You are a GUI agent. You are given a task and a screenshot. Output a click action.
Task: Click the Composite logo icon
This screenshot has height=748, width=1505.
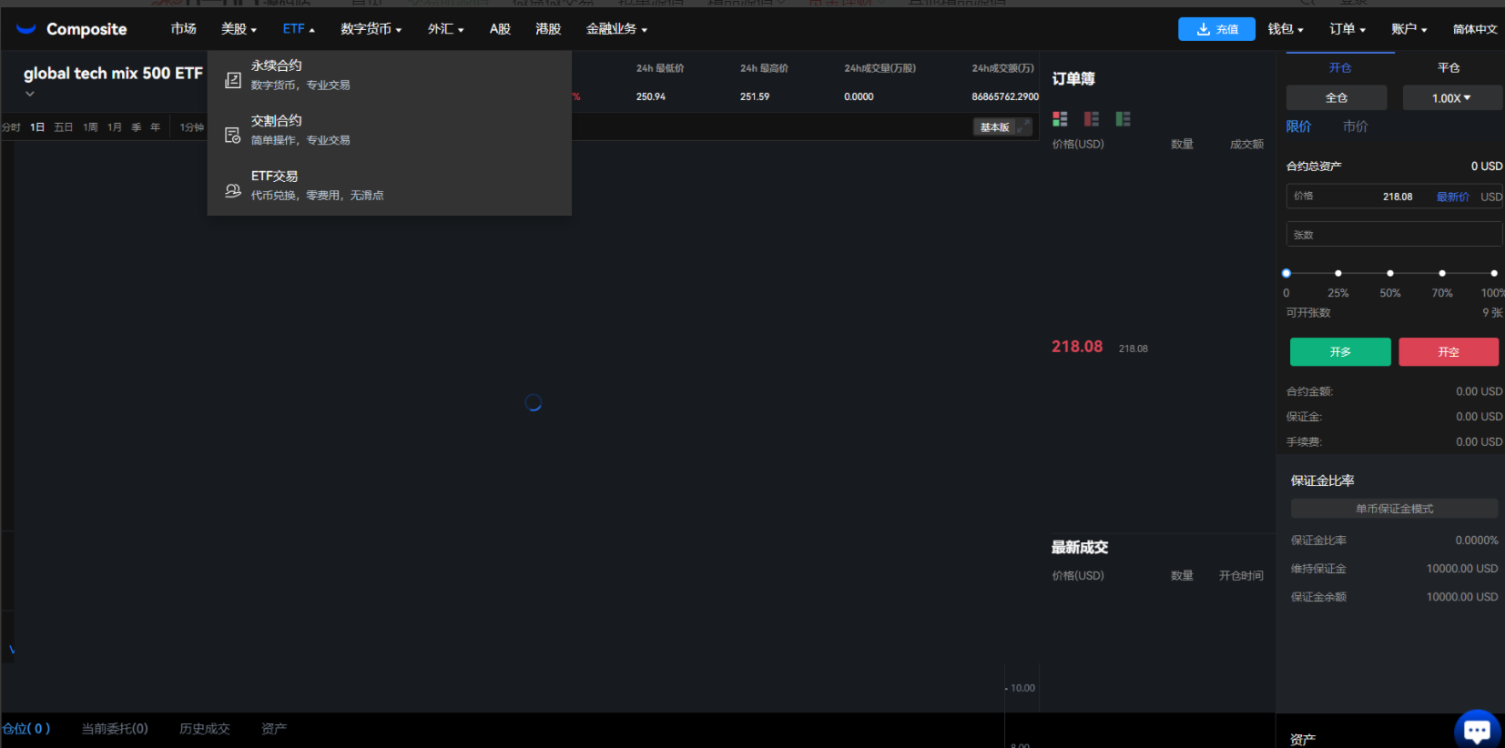coord(26,29)
